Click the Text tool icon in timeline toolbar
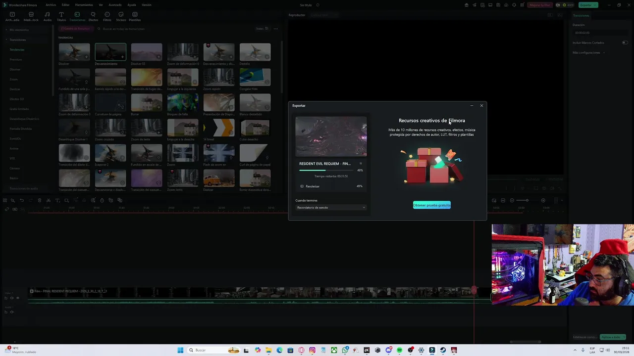Screen dimensions: 634x356 point(57,200)
